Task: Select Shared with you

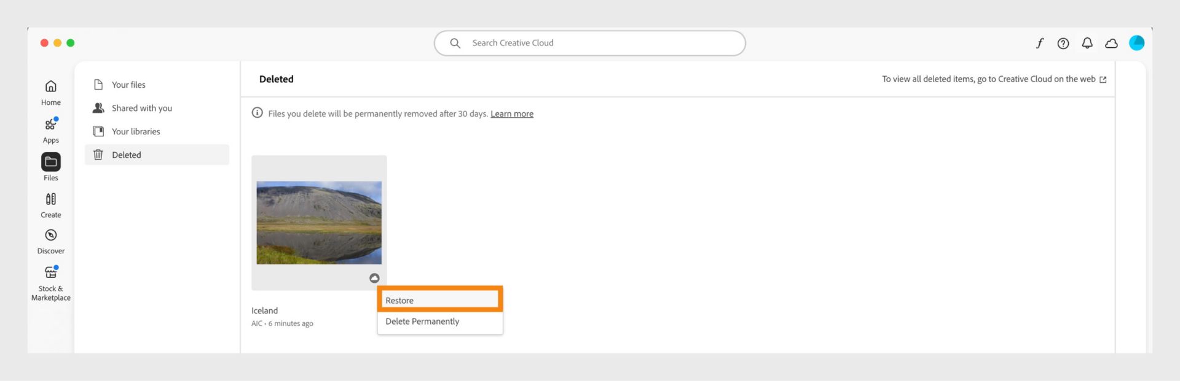Action: (x=141, y=108)
